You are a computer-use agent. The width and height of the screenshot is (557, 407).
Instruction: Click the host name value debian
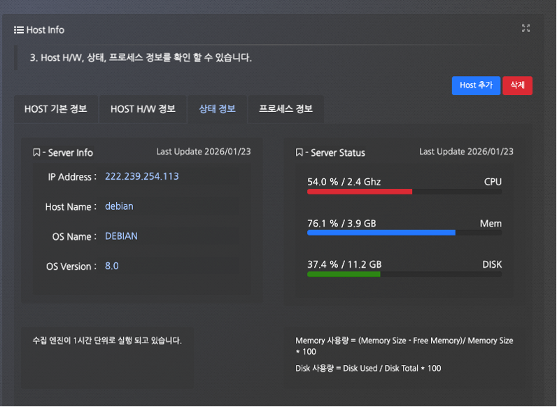[x=119, y=207]
